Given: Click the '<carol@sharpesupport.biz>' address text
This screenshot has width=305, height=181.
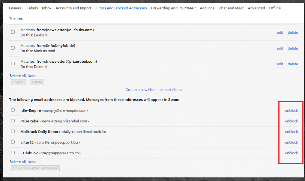Looking at the screenshot, I should tap(57, 142).
